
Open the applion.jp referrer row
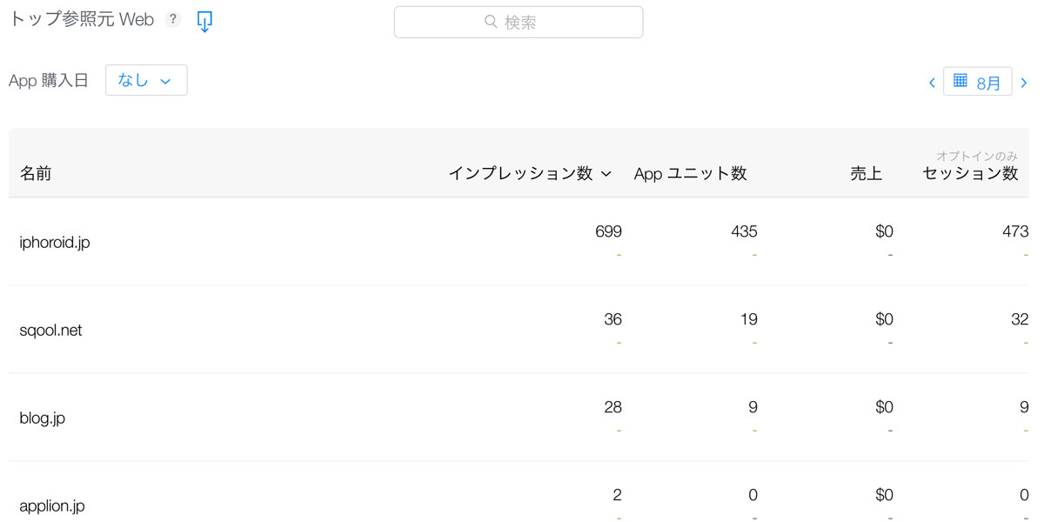52,505
